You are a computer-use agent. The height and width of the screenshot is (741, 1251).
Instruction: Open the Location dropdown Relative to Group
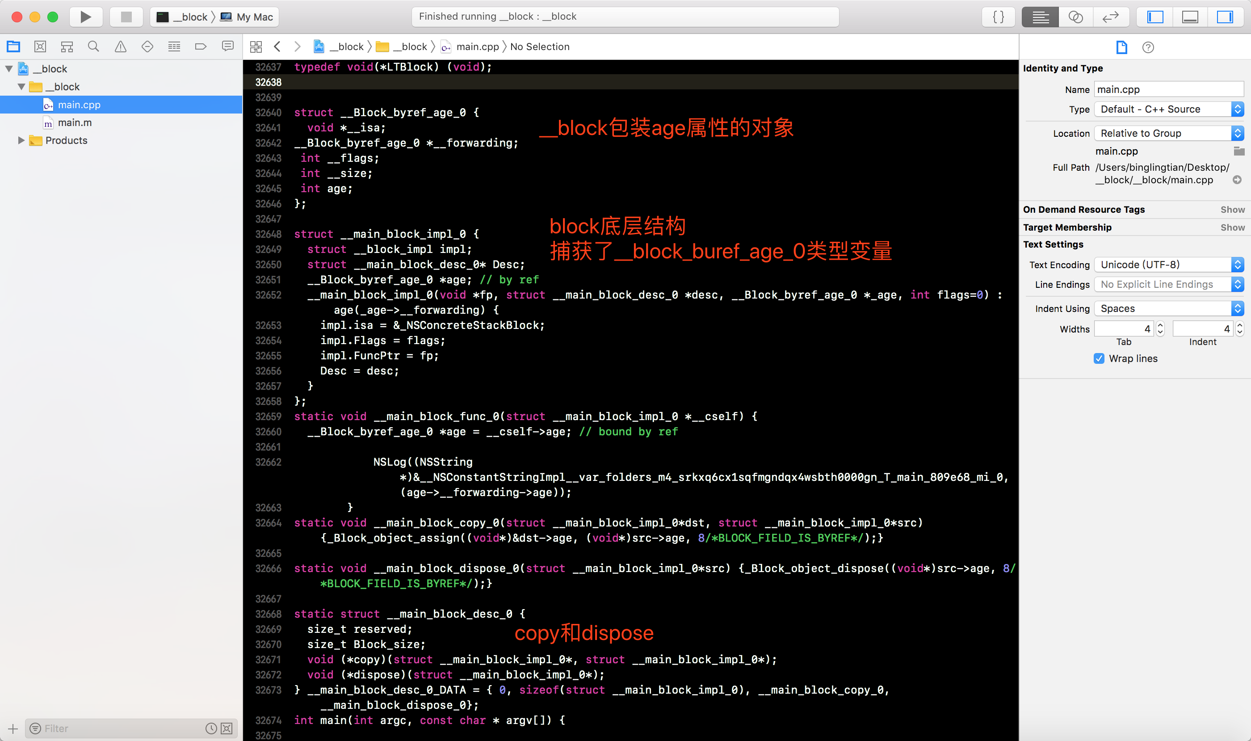tap(1169, 133)
